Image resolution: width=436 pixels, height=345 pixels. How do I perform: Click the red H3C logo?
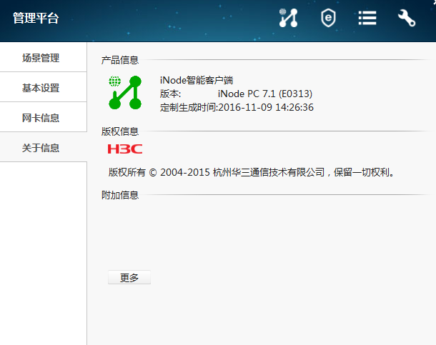(125, 149)
